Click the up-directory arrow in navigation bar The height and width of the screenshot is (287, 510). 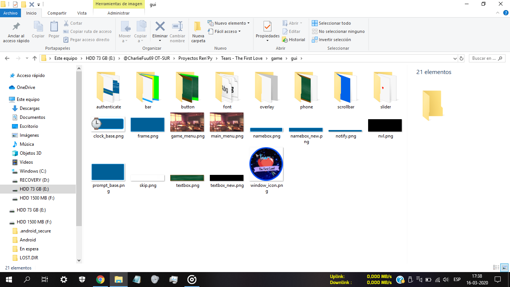point(35,58)
